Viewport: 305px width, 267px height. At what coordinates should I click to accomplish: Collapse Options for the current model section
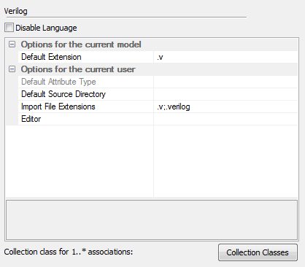coord(12,44)
